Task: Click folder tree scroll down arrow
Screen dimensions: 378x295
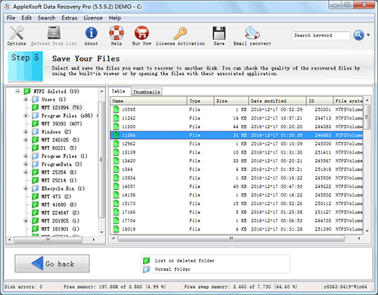Action: click(101, 232)
